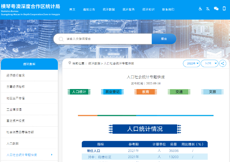Screen dimensions: 230x162
Task: Click the 13200 value cell
Action: 174,157
